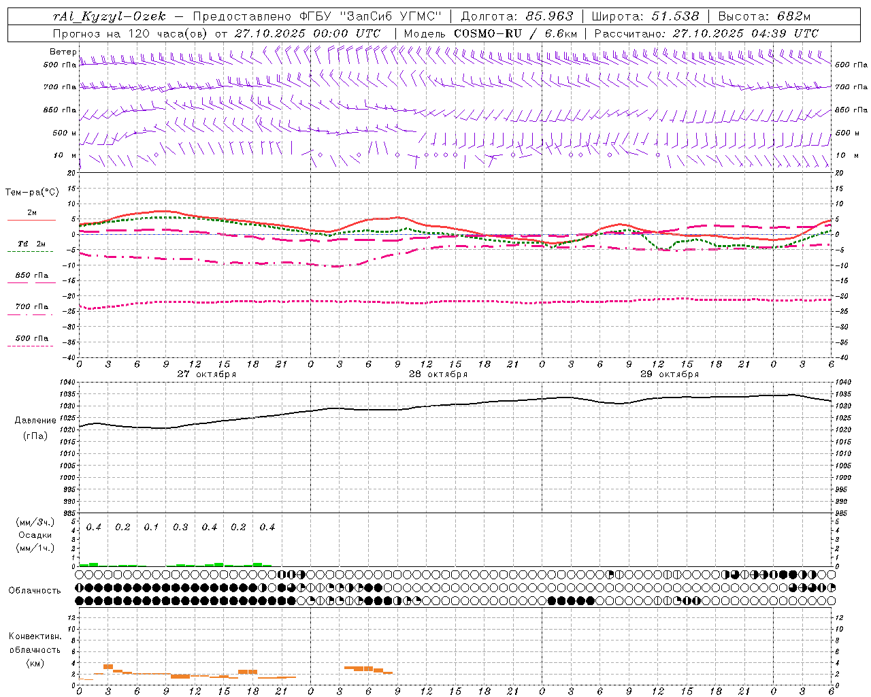The height and width of the screenshot is (697, 871).
Task: Click the Осадки precipitation panel label
Action: pyautogui.click(x=35, y=535)
